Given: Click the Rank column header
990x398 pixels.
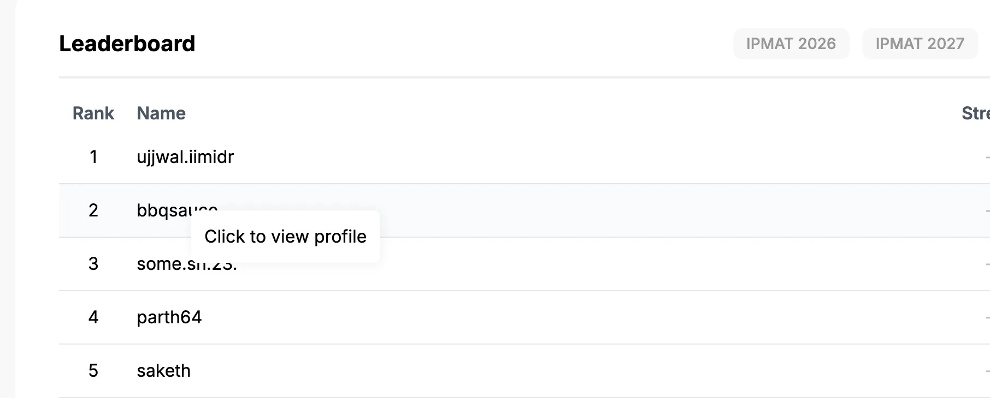Looking at the screenshot, I should 93,113.
